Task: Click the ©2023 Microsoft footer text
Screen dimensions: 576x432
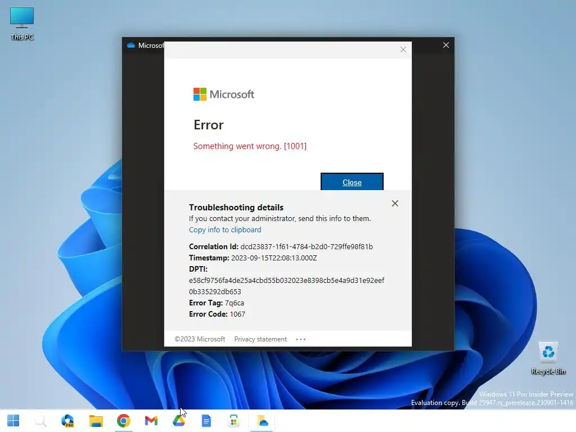Action: (200, 339)
